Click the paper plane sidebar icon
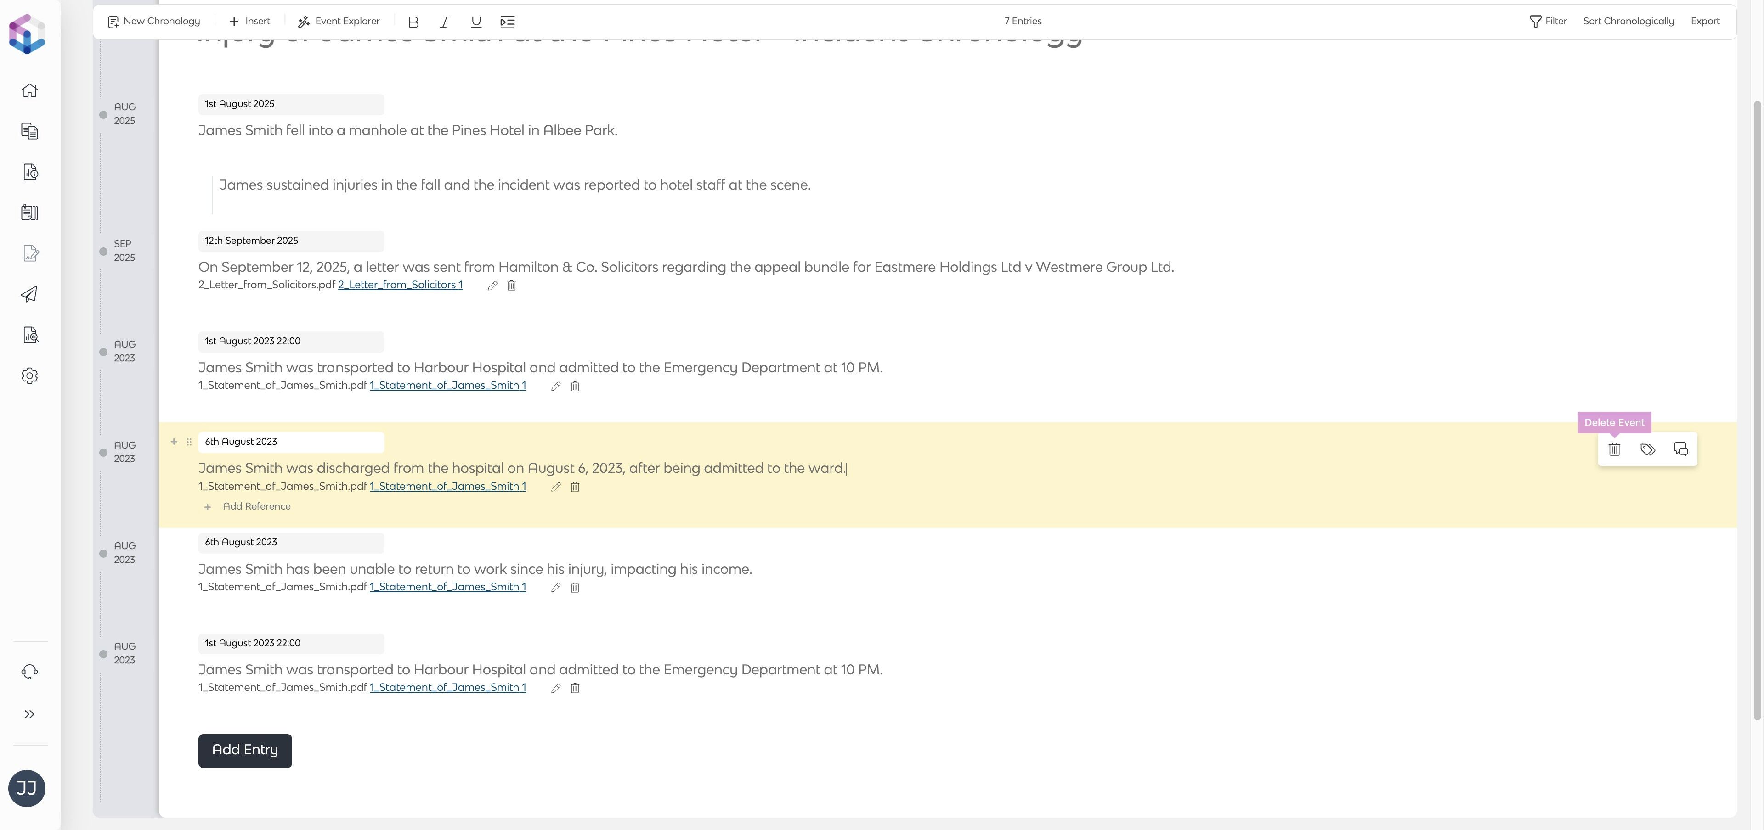Screen dimensions: 1764x830 (29, 294)
